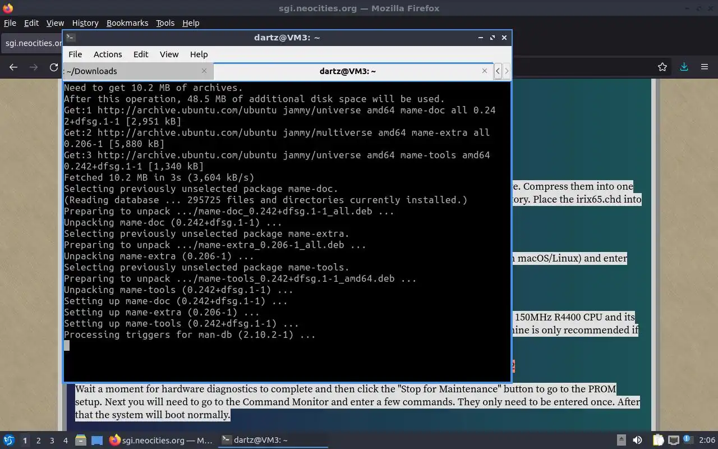
Task: Open Firefox History menu
Action: pyautogui.click(x=85, y=23)
